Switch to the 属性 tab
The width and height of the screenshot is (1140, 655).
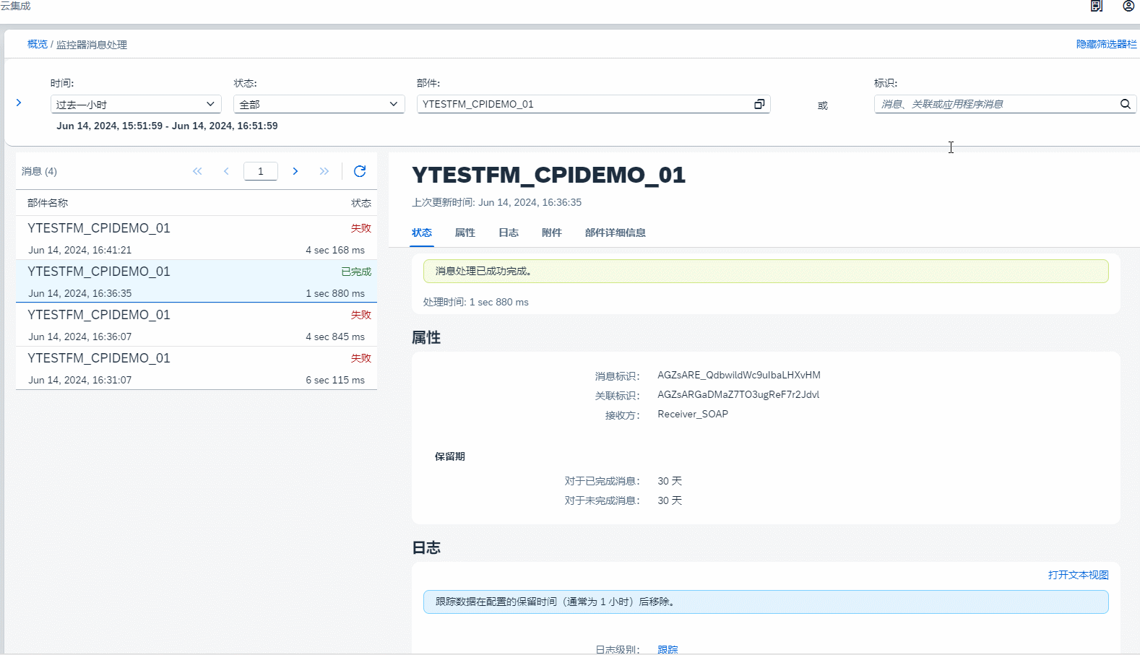[465, 233]
